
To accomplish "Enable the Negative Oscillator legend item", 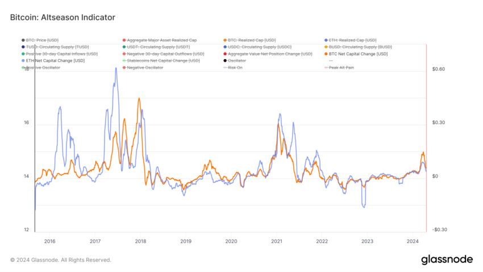I will tap(143, 68).
